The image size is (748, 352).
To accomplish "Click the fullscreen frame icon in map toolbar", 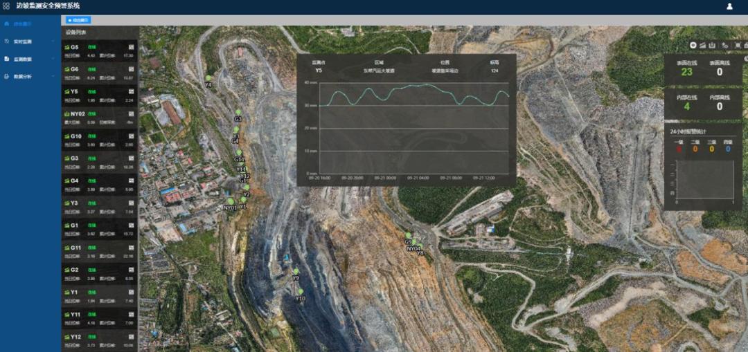I will (736, 45).
